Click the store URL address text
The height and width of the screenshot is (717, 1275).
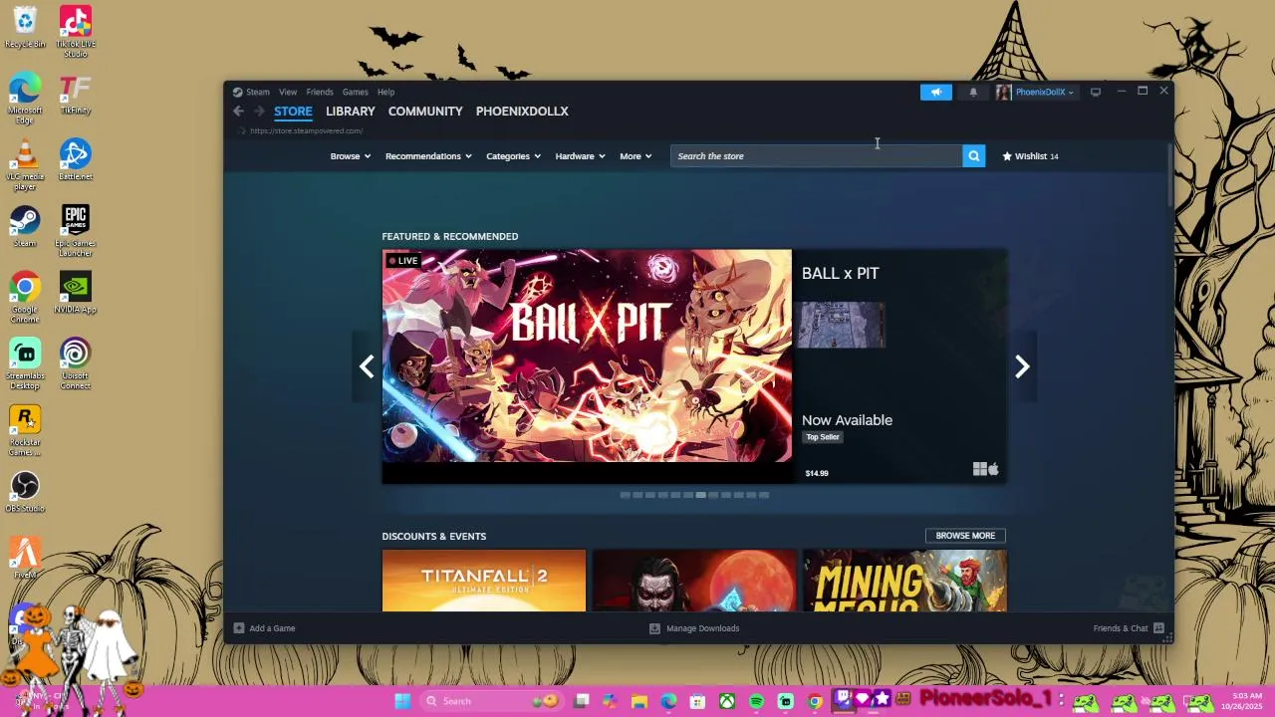306,131
